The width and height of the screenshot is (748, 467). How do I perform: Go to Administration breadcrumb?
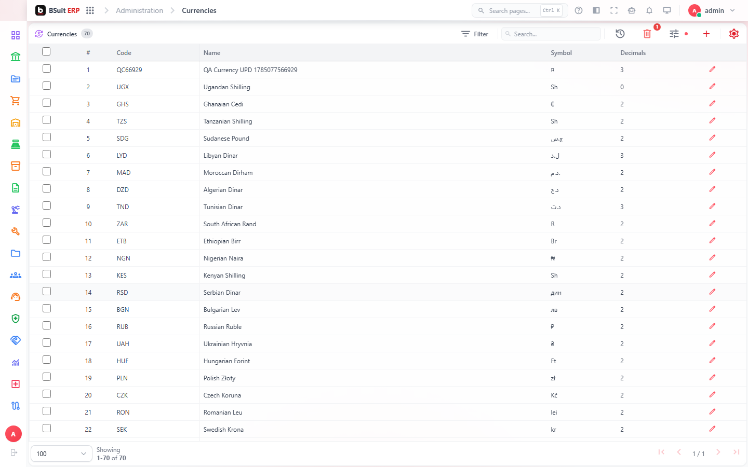click(139, 10)
